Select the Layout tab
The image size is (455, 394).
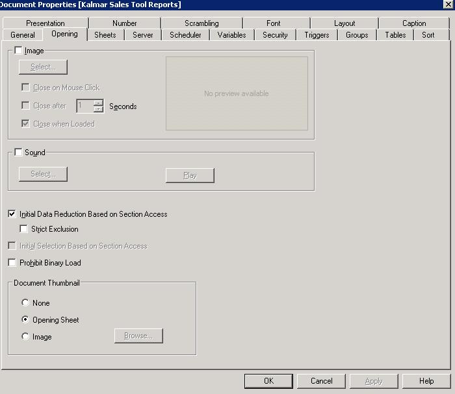[344, 23]
